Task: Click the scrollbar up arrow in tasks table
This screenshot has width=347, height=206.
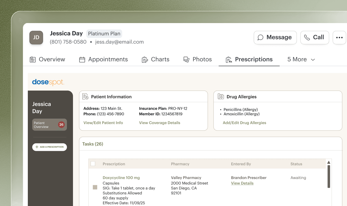Action: pos(329,162)
